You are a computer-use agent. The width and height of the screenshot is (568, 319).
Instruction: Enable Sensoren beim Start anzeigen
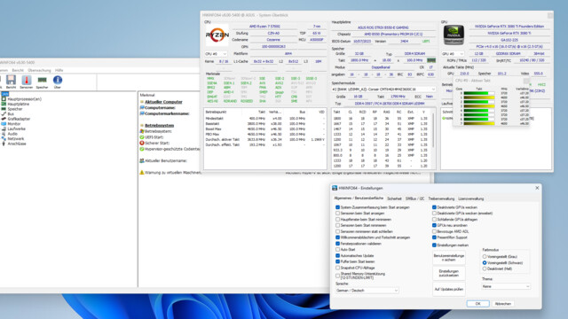[x=337, y=214]
